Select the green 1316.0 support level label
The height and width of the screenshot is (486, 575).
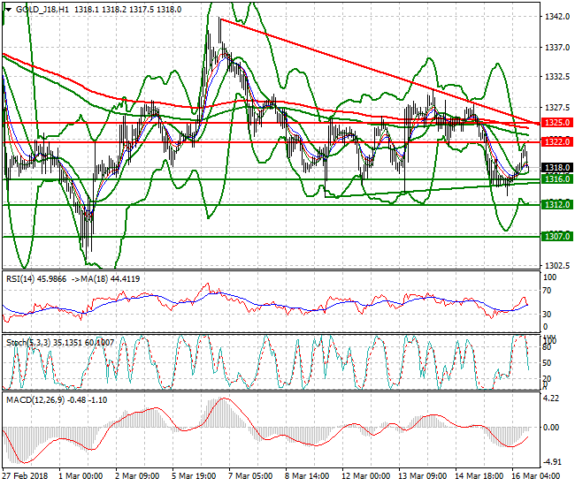(556, 178)
